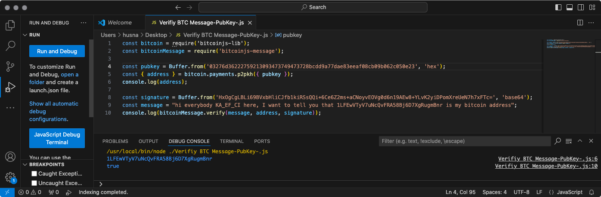Click the husna breadcrumb segment
The image size is (601, 197).
pyautogui.click(x=131, y=35)
